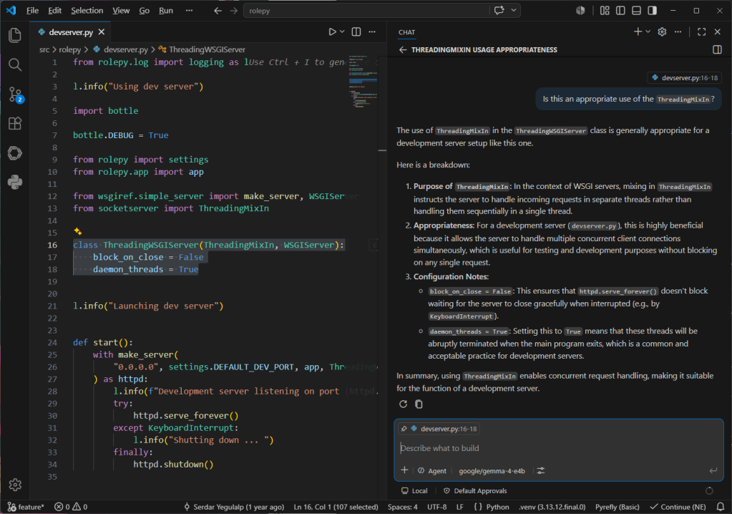Viewport: 732px width, 514px height.
Task: Split the editor to the right
Action: (356, 31)
